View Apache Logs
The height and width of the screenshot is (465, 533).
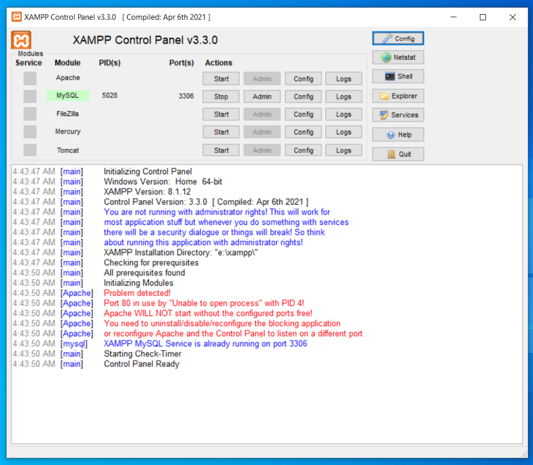[x=344, y=79]
